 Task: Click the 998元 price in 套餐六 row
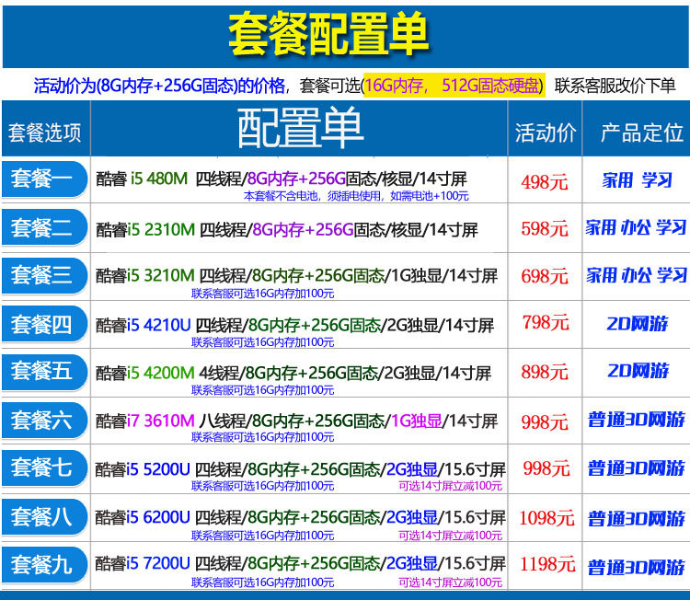[545, 422]
